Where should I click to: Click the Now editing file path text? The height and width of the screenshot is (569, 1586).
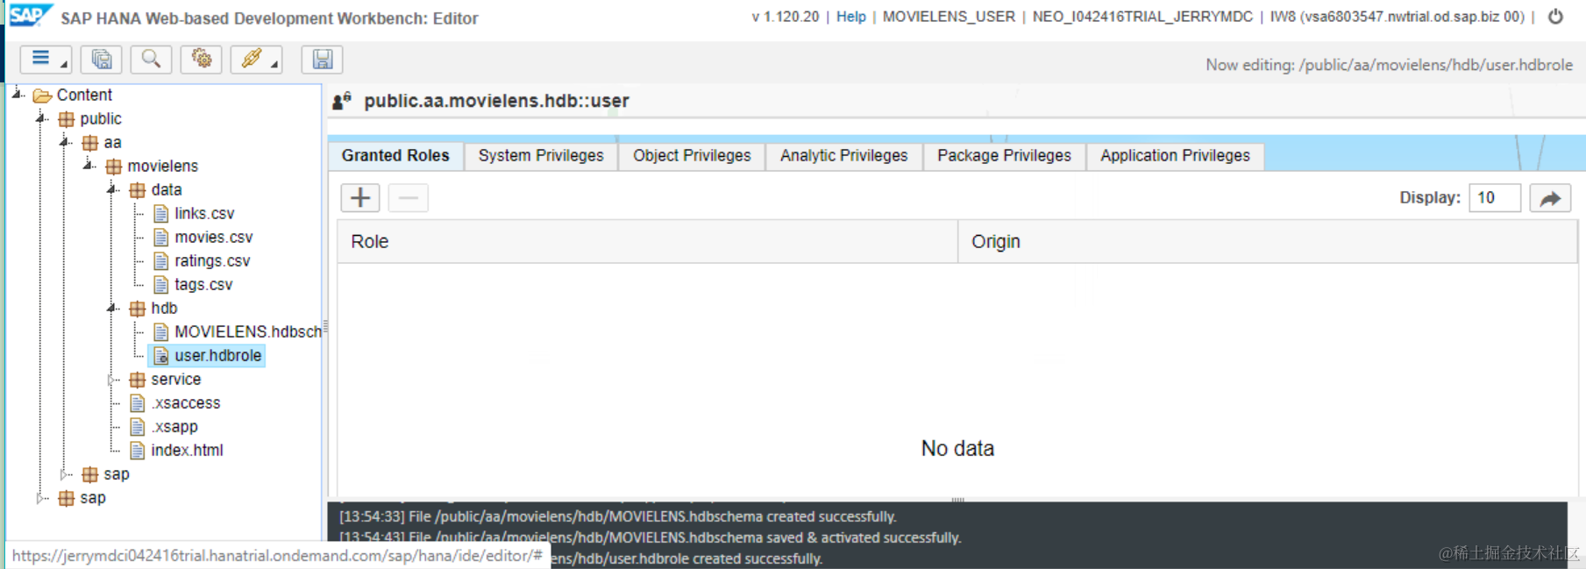tap(1389, 65)
